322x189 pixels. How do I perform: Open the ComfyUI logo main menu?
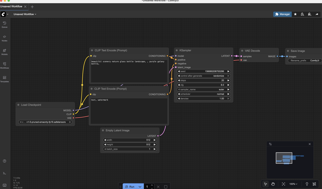[x=3, y=14]
